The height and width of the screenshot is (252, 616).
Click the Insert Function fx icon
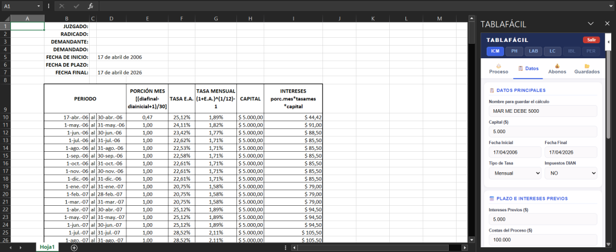pyautogui.click(x=90, y=5)
